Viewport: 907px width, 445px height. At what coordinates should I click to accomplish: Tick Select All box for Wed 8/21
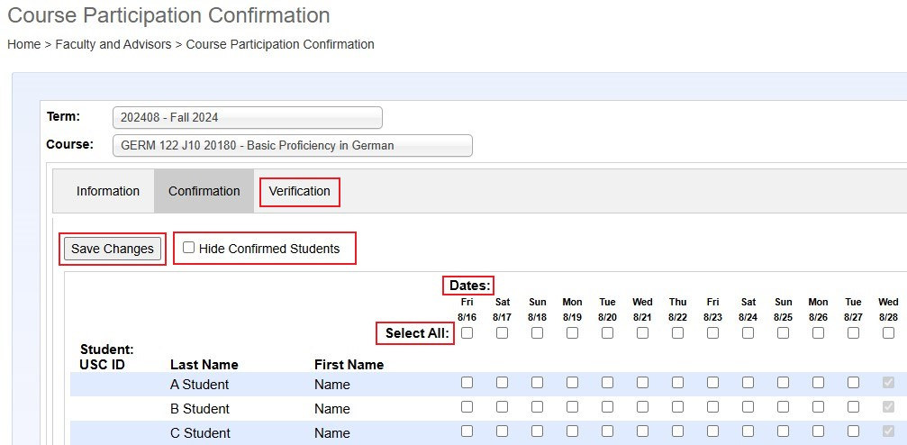click(642, 332)
